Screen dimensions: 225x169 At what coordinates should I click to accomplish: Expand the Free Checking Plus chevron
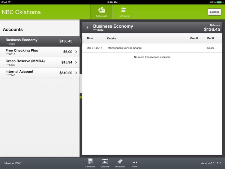click(76, 52)
